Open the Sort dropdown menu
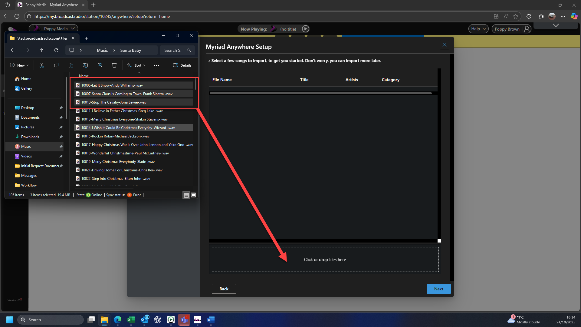581x327 pixels. 136,65
